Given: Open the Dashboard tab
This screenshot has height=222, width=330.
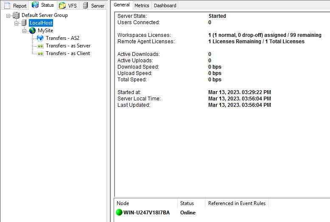Looking at the screenshot, I should point(165,6).
